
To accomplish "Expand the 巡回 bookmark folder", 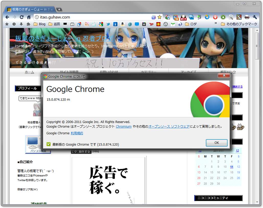I will (x=54, y=24).
